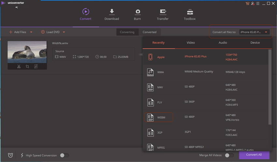Switch to the Audio tab

coord(223,43)
